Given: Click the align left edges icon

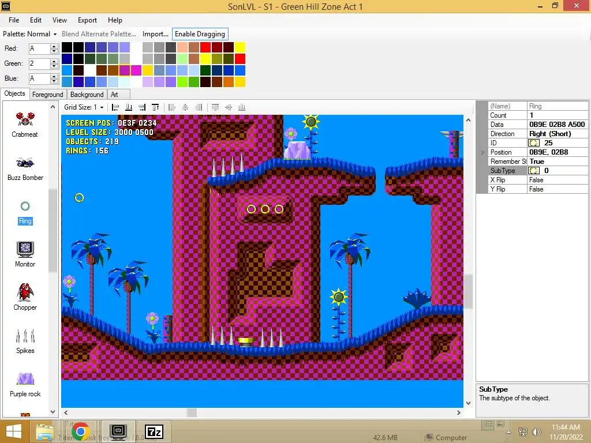Looking at the screenshot, I should tap(172, 107).
